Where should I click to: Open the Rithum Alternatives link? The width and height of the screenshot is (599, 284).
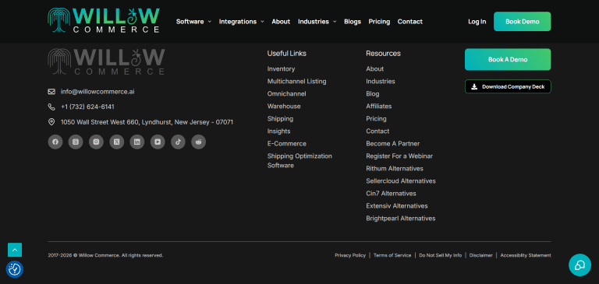click(x=395, y=169)
